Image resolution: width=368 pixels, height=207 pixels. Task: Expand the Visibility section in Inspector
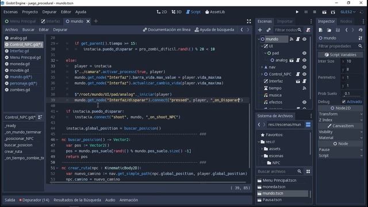click(340, 132)
